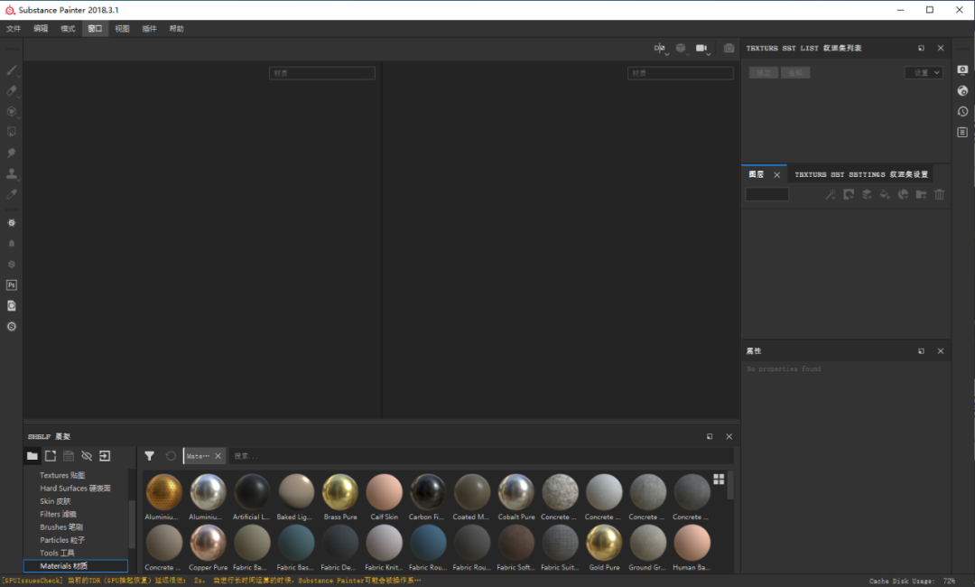Toggle hide/show eye icon in shelf
Viewport: 975px width, 587px height.
point(87,456)
